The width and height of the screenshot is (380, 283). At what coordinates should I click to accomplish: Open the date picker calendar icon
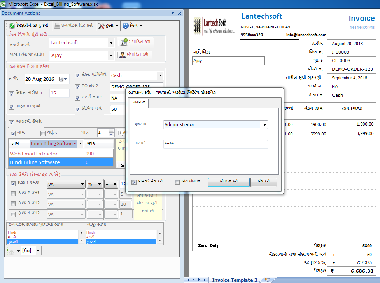(x=61, y=79)
